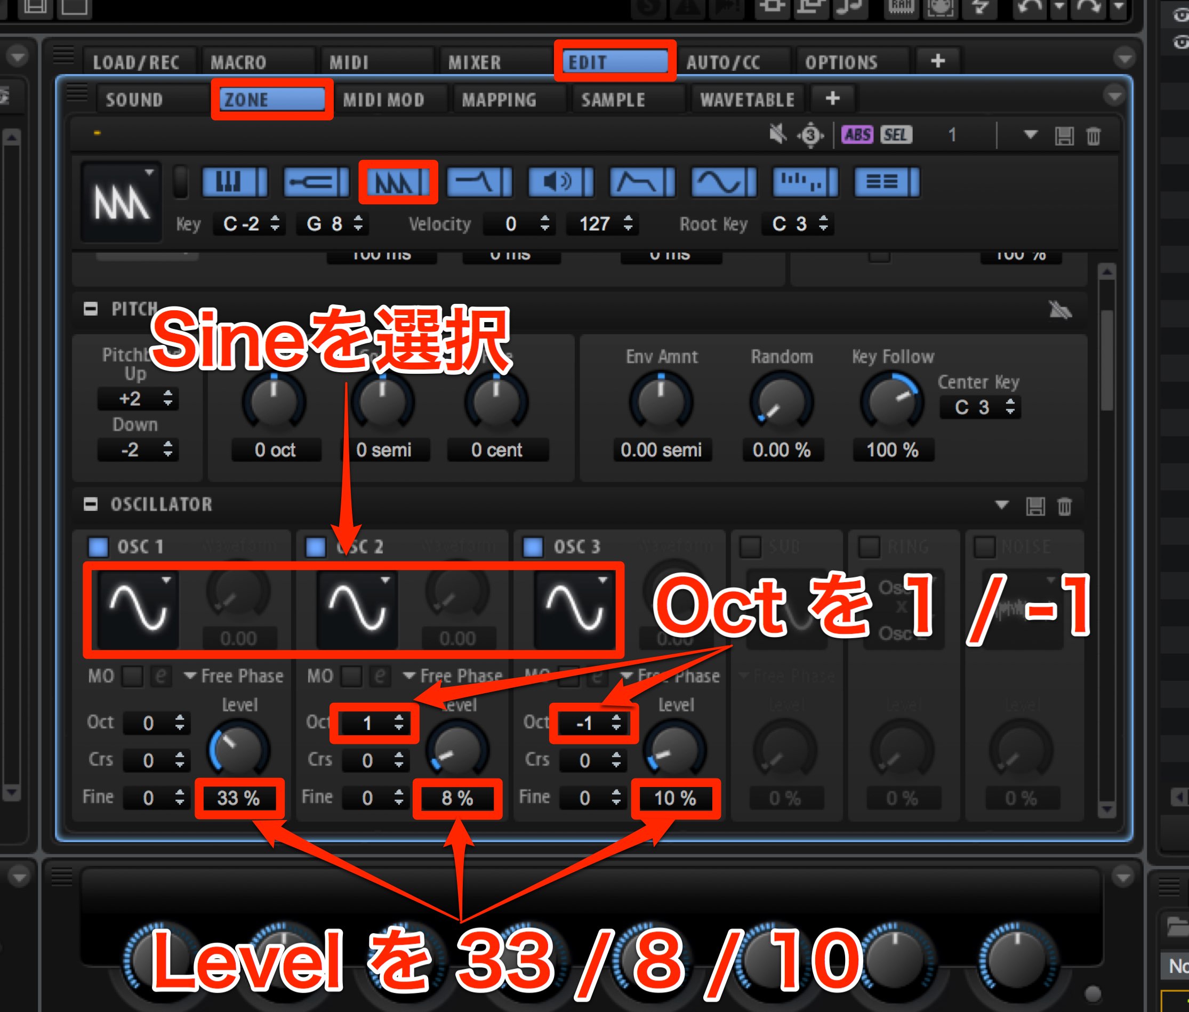
Task: Show the LFO section sine button
Action: (724, 182)
